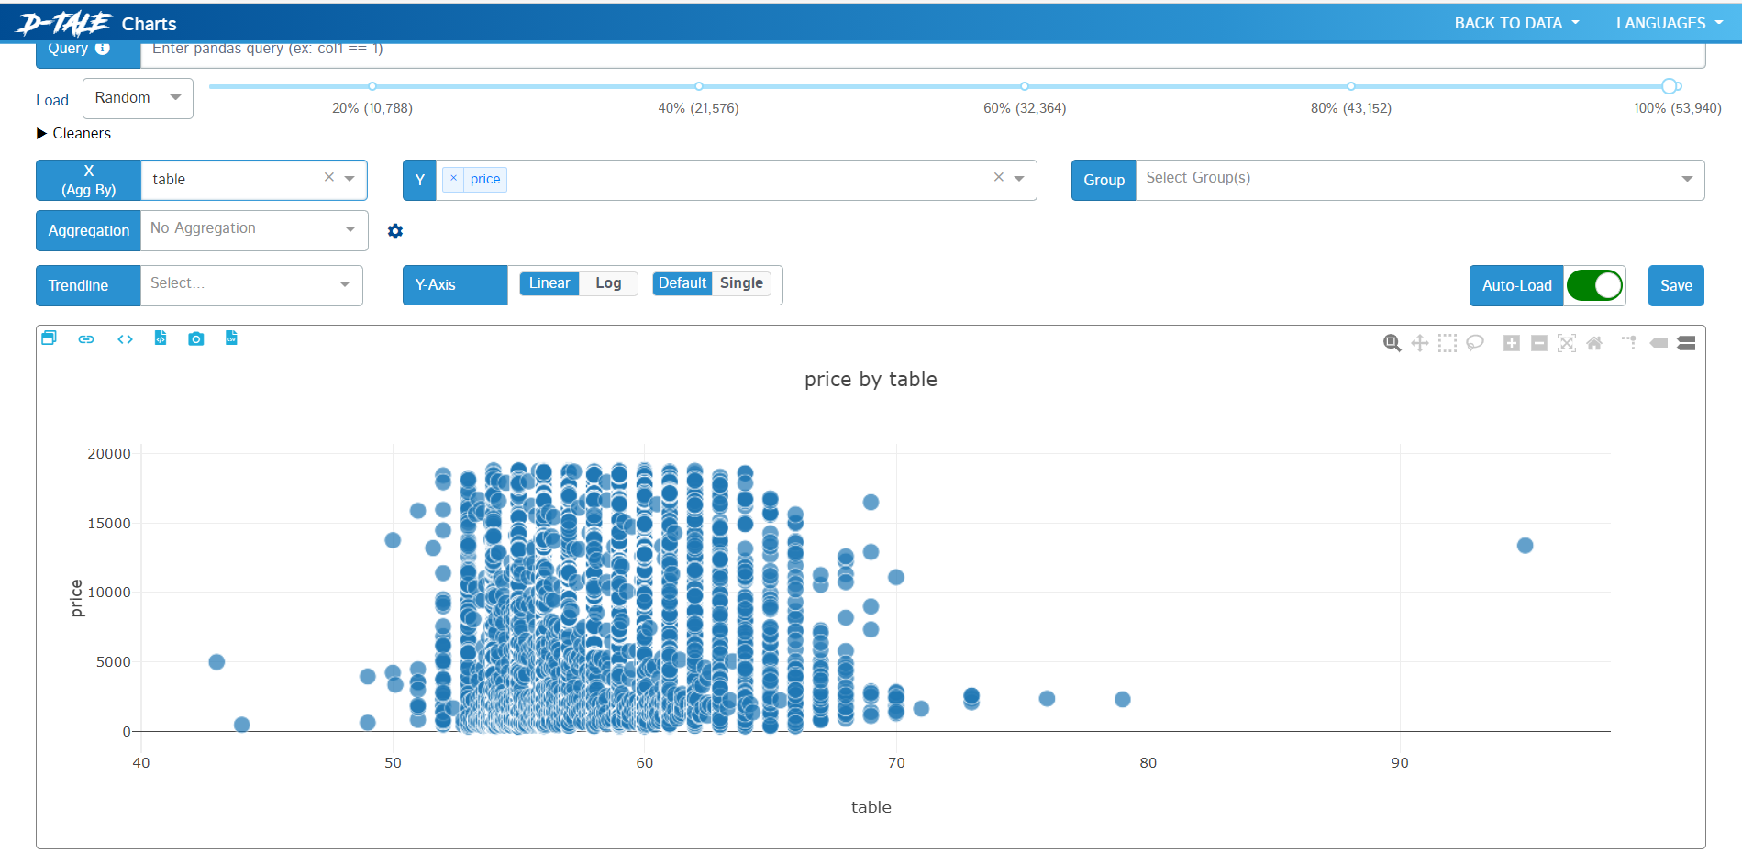1742x864 pixels.
Task: Expand the Cleaners section
Action: (73, 133)
